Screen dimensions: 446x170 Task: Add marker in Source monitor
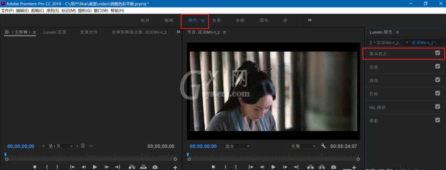point(35,167)
